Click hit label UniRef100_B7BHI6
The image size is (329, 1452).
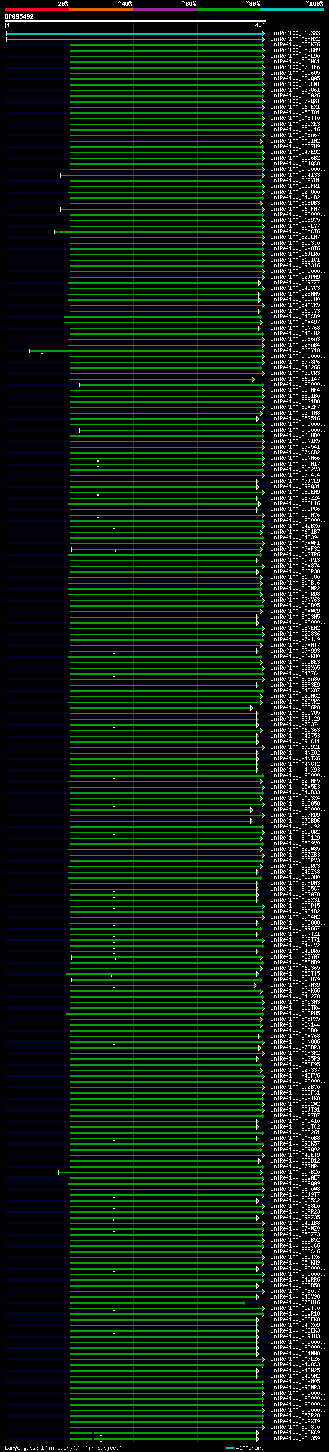(x=295, y=1303)
